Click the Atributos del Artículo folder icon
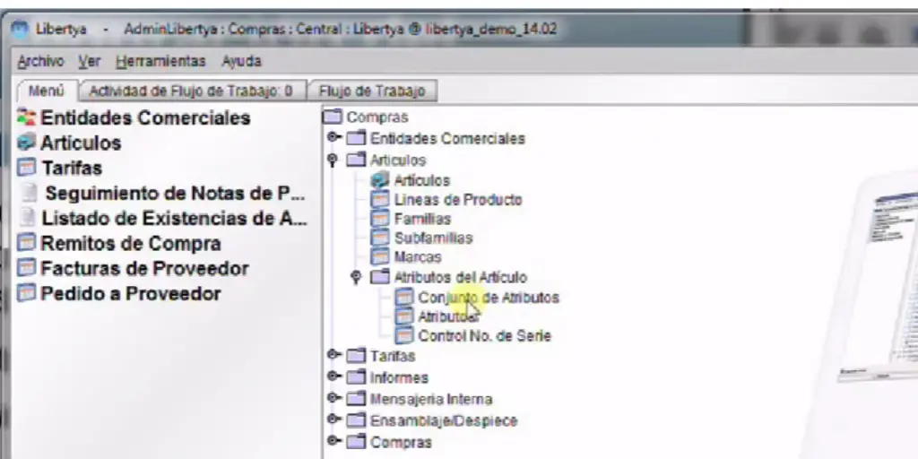Screen dimensions: 918x459 [x=380, y=277]
